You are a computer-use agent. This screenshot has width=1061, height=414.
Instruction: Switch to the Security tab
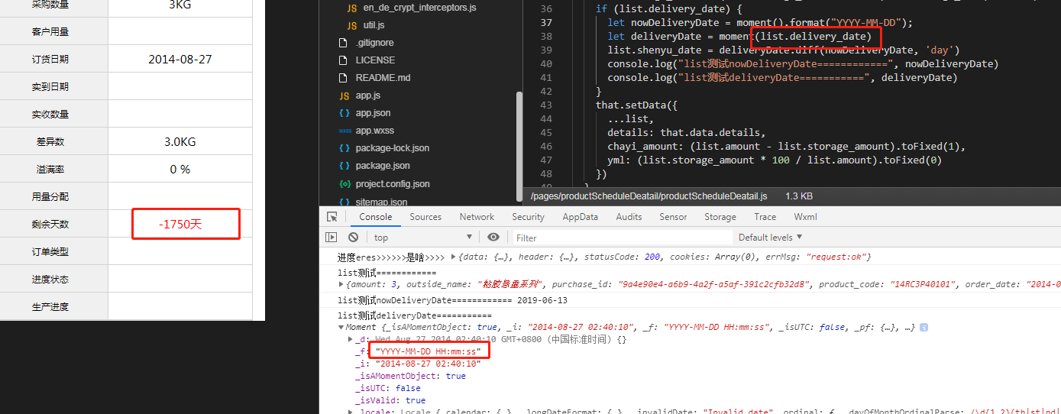pyautogui.click(x=528, y=217)
